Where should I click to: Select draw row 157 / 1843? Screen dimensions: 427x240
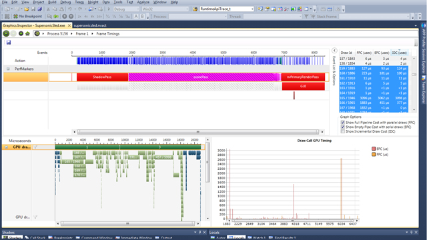click(x=374, y=59)
